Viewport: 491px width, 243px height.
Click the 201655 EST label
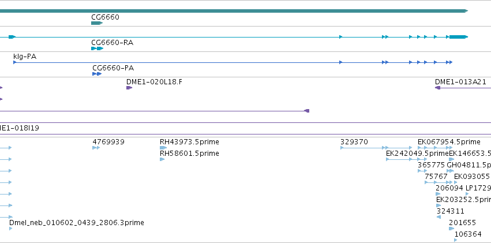[x=462, y=223]
